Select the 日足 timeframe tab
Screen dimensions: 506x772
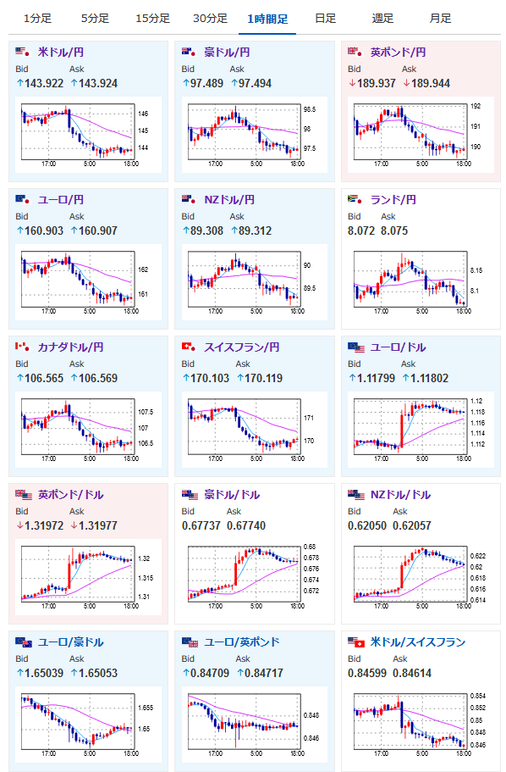point(325,19)
